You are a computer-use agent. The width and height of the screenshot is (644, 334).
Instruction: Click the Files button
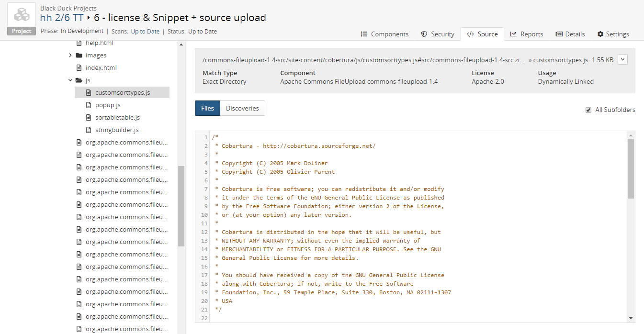[207, 108]
